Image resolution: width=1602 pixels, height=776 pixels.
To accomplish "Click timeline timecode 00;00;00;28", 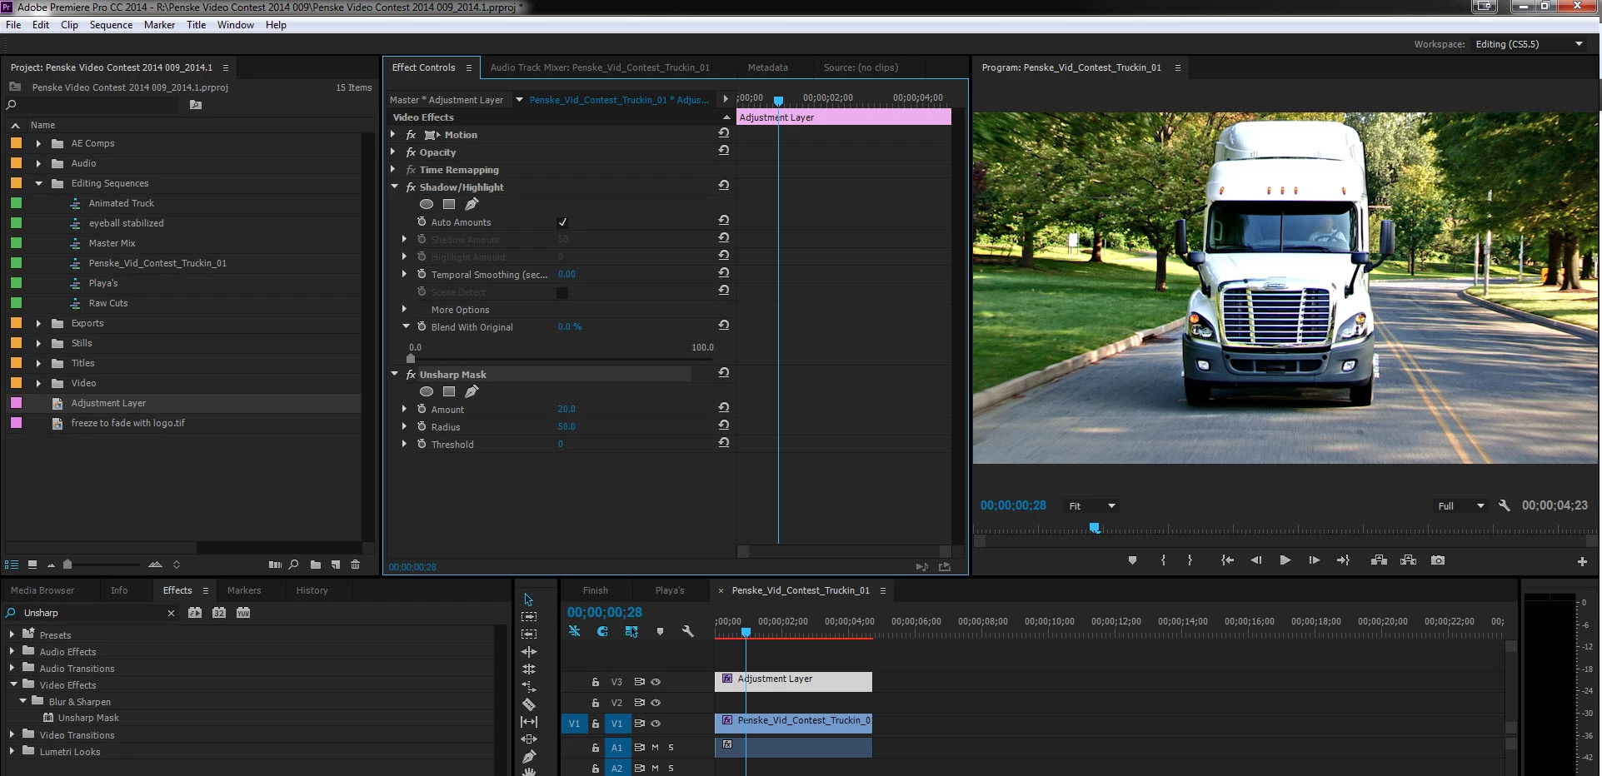I will click(x=605, y=612).
